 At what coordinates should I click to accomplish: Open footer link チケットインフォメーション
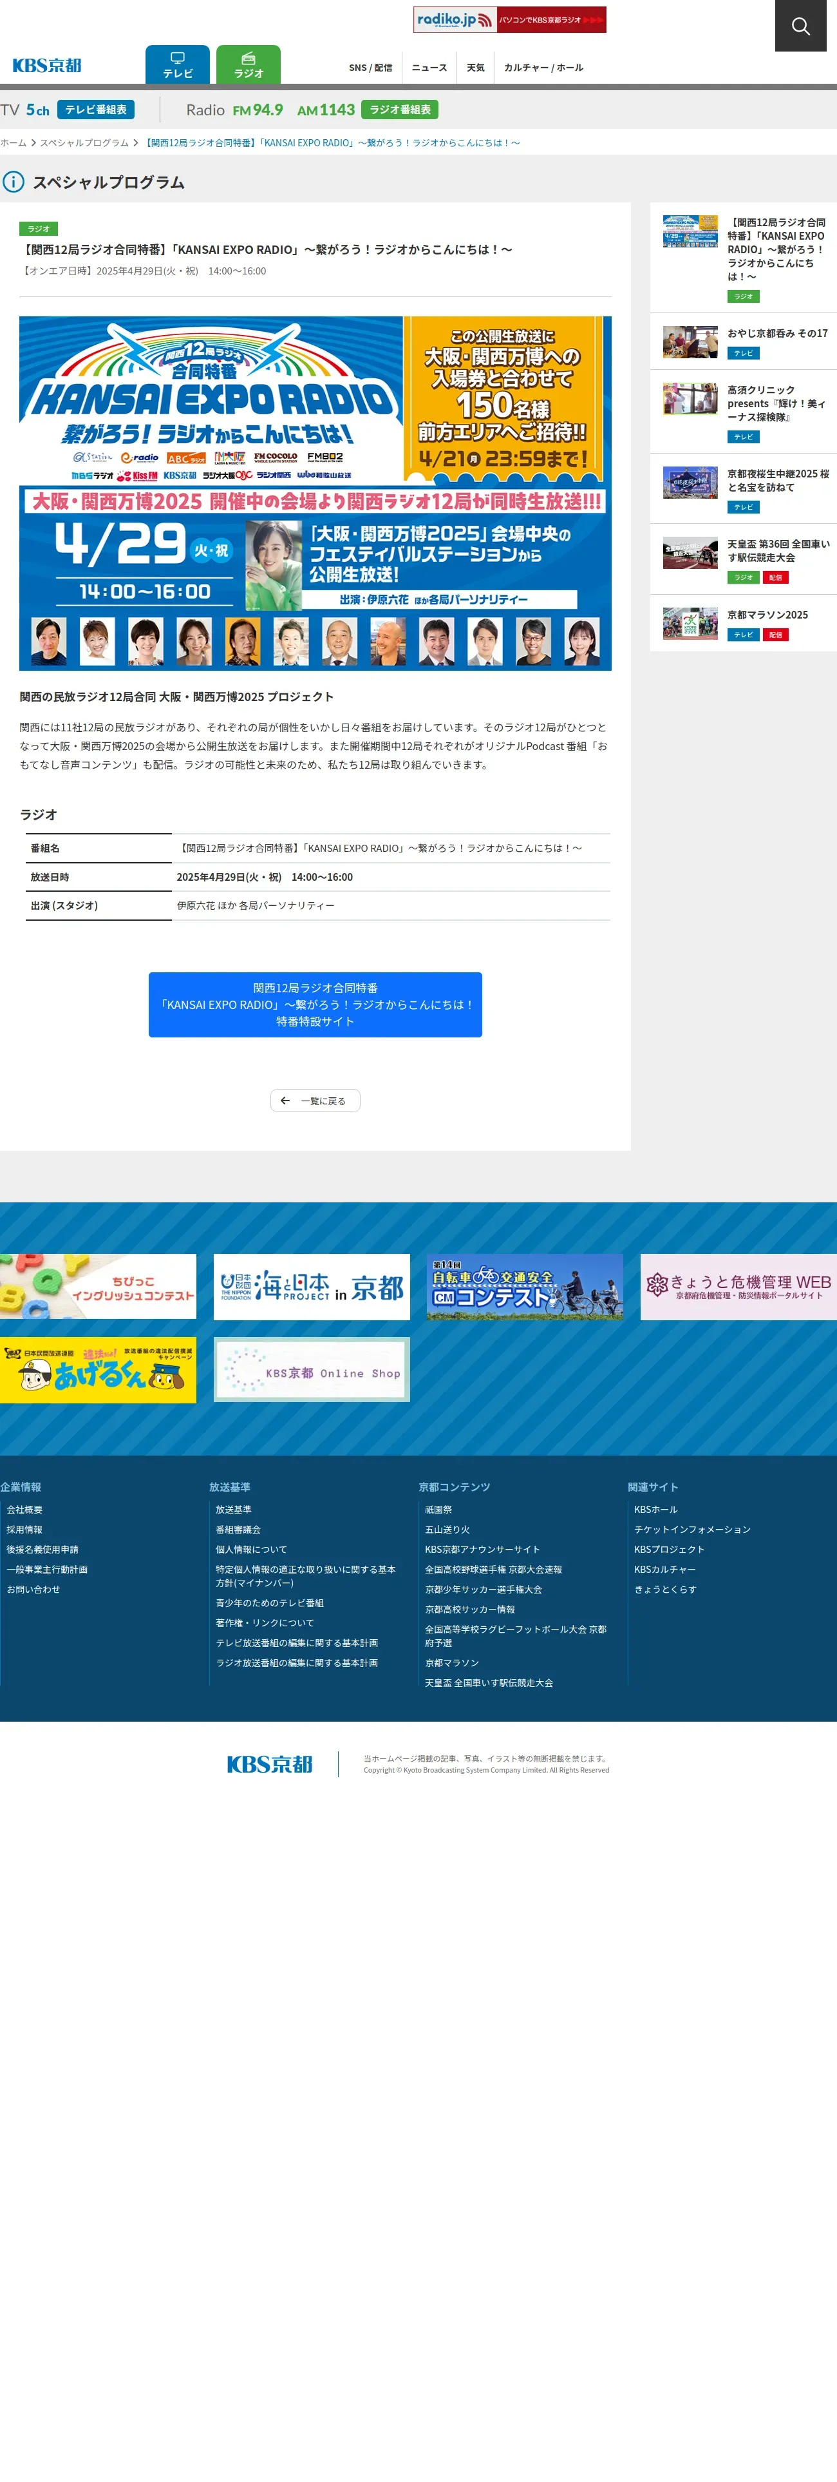(x=693, y=1530)
